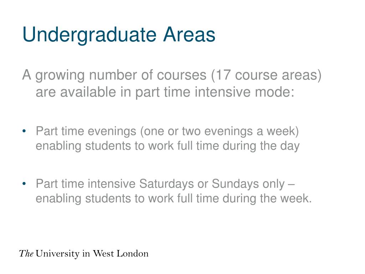This screenshot has height=274, width=365.
Task: Click the work full time during the day line
Action: tap(168, 146)
